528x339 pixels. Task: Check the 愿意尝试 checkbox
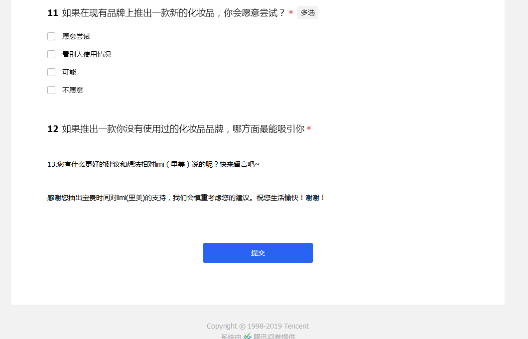point(51,36)
